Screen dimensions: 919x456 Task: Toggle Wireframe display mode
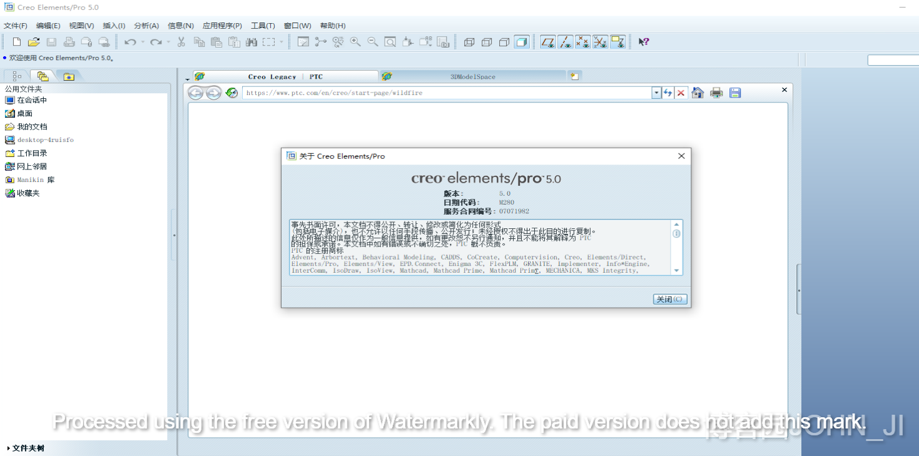pyautogui.click(x=469, y=42)
